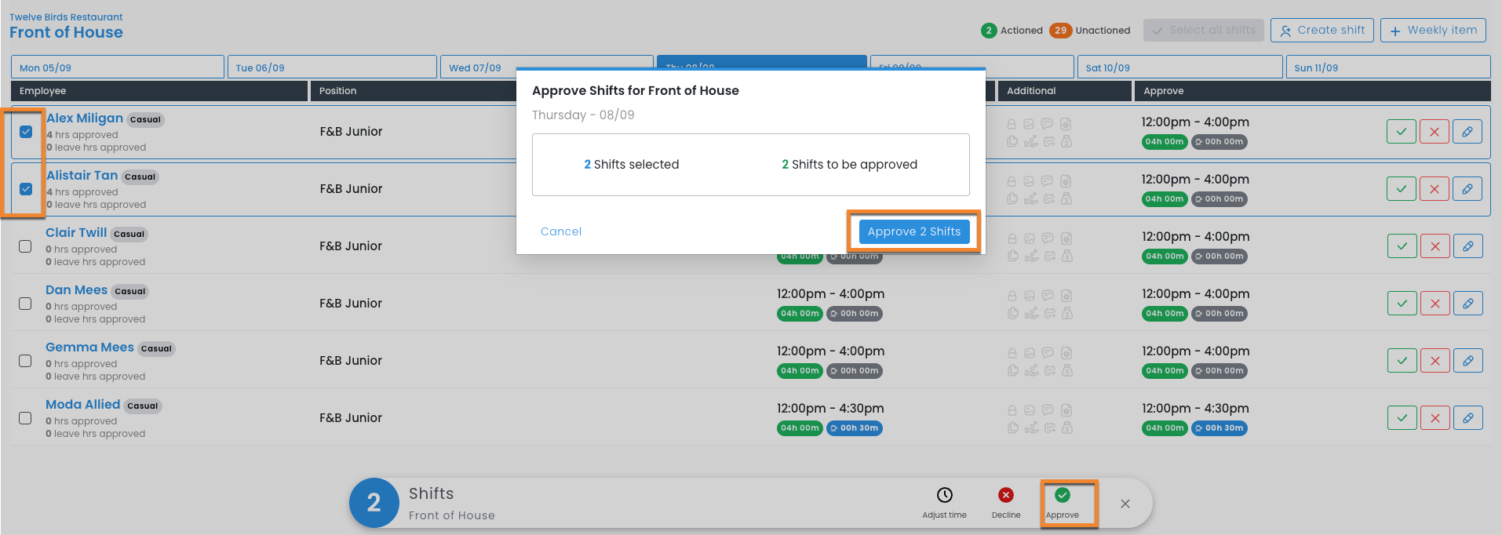Approve Moda Allied's shift with green tick
This screenshot has height=535, width=1502.
(x=1402, y=418)
